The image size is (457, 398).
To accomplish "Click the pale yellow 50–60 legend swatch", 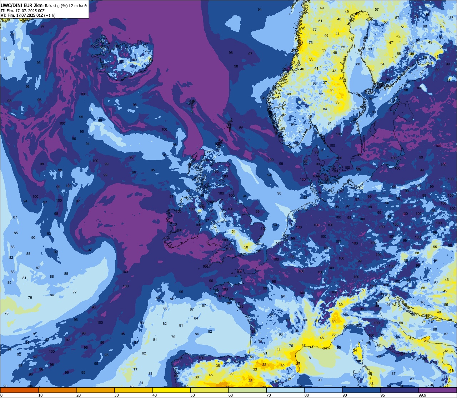I will point(209,390).
